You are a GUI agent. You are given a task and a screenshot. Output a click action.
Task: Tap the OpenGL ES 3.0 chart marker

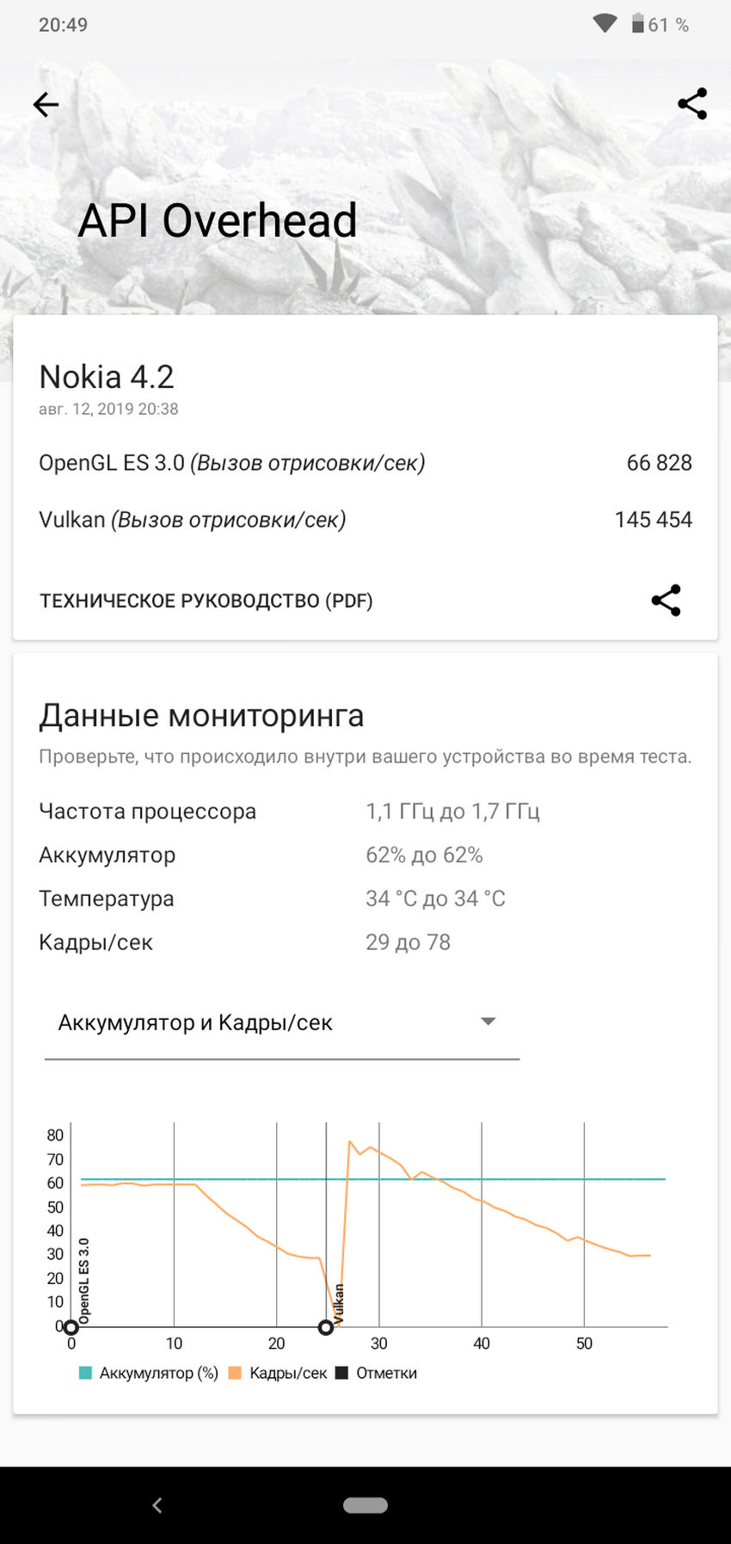pyautogui.click(x=71, y=1328)
